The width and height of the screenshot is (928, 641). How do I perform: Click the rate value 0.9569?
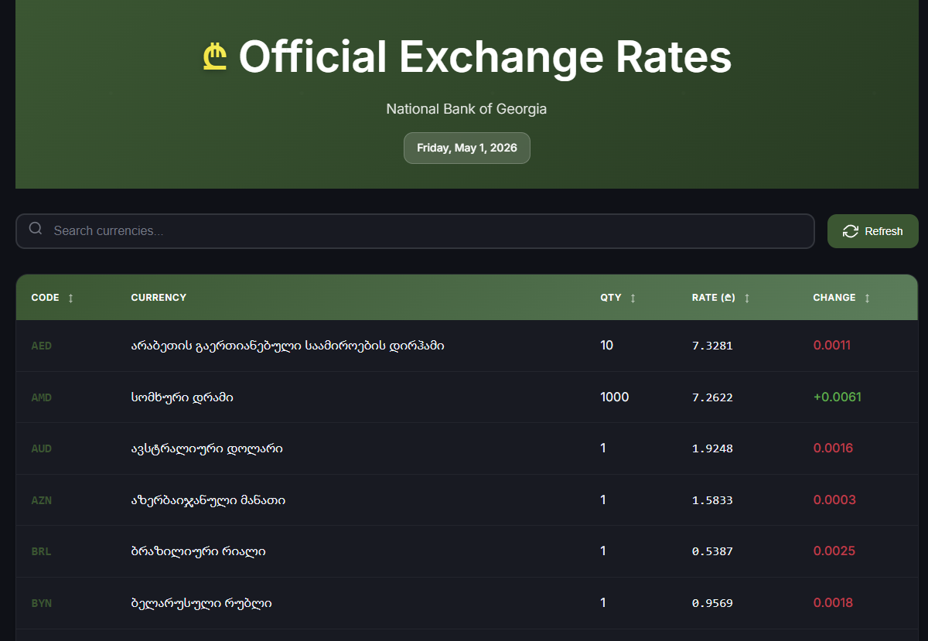click(x=712, y=603)
